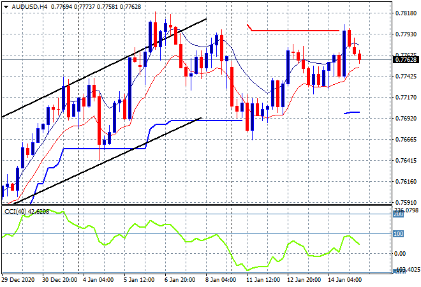Click the 29 Dec 2020 time label
421x287 pixels.
(x=18, y=280)
